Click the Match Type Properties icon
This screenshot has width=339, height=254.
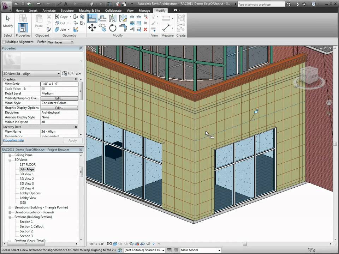click(49, 29)
